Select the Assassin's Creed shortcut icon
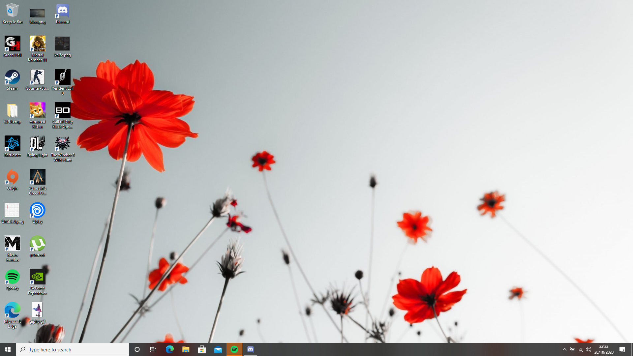The width and height of the screenshot is (633, 356). pos(37,182)
